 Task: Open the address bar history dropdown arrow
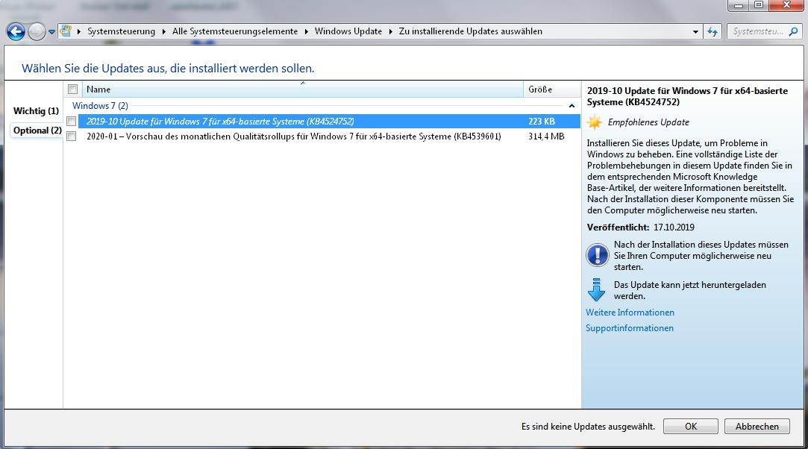pyautogui.click(x=695, y=31)
